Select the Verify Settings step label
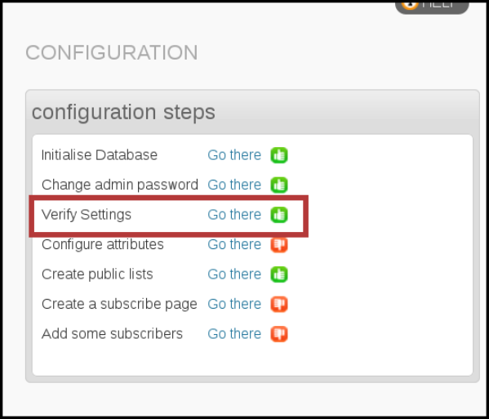Screen dimensions: 489x419 point(87,215)
